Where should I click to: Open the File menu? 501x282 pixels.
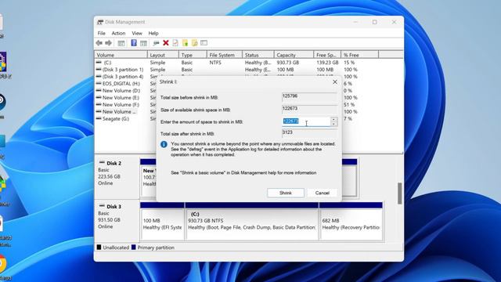tap(101, 33)
